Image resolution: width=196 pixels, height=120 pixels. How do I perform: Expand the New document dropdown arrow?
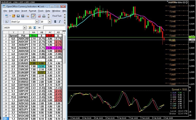[x=10, y=16]
